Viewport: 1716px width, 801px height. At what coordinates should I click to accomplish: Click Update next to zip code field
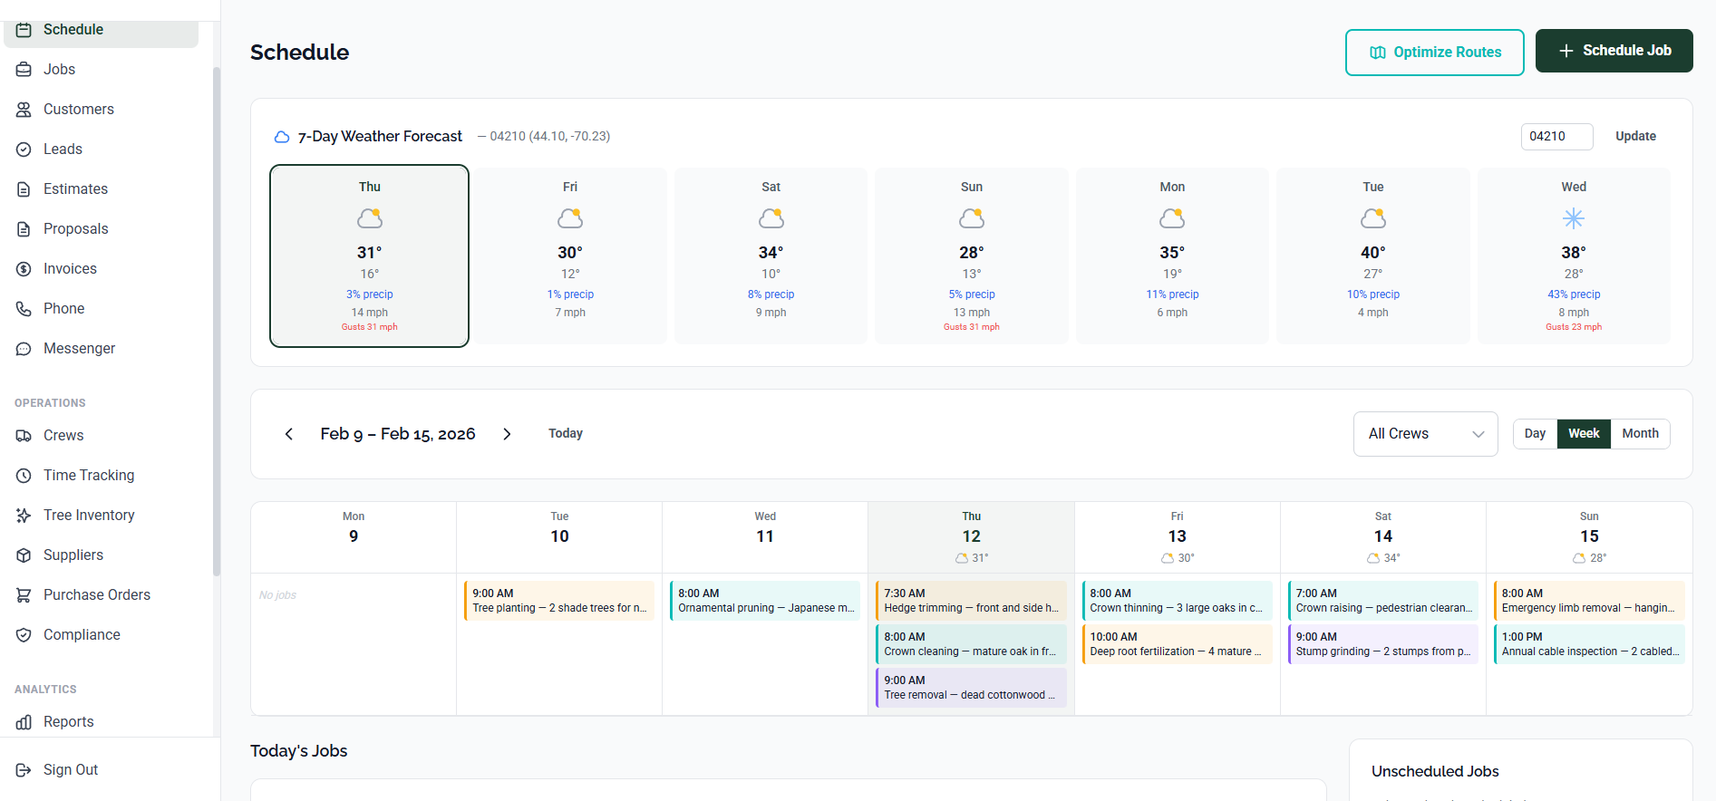click(x=1635, y=137)
